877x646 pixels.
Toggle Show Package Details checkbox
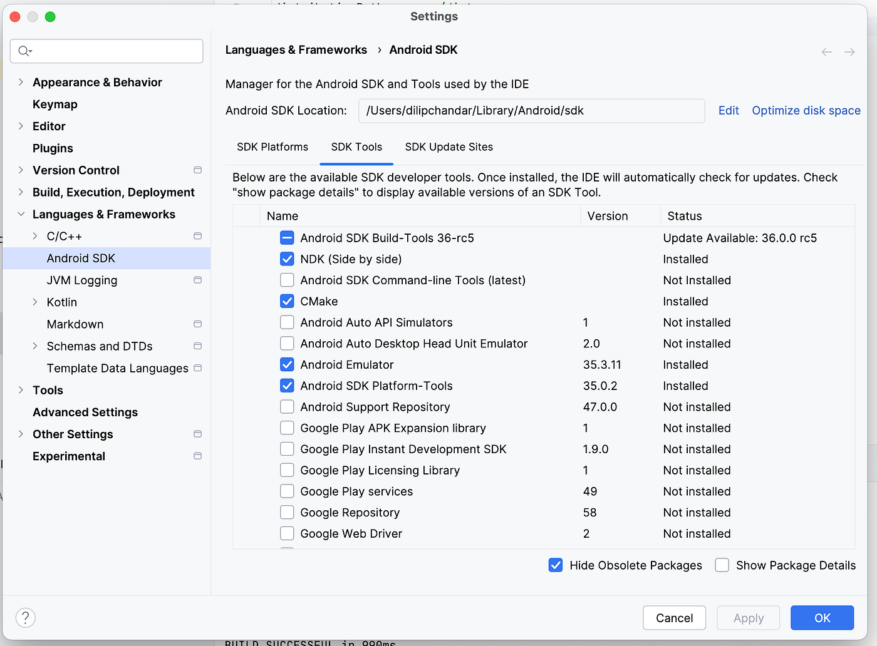(722, 565)
